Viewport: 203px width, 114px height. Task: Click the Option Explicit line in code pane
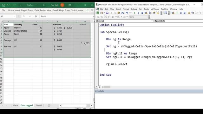pos(112,25)
